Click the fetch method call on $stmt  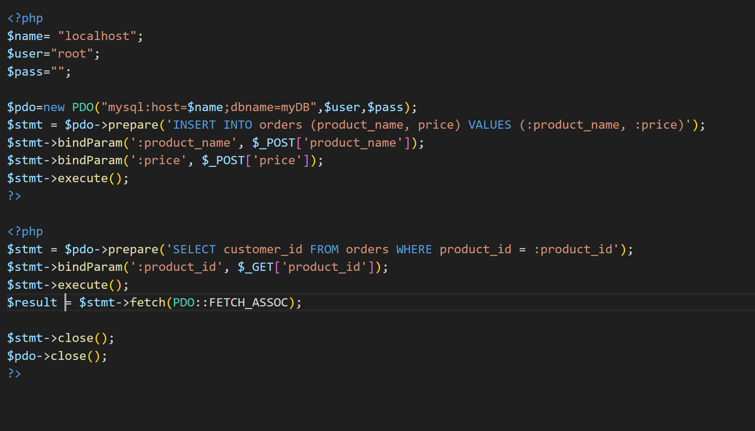pos(148,302)
